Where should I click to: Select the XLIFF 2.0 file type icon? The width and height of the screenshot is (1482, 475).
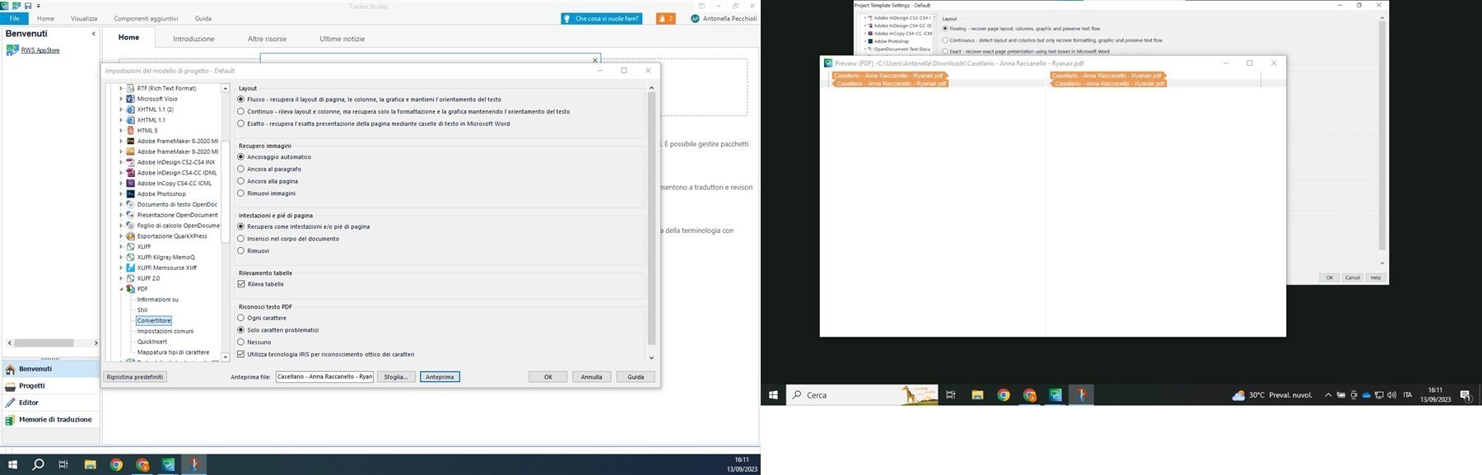pyautogui.click(x=130, y=278)
